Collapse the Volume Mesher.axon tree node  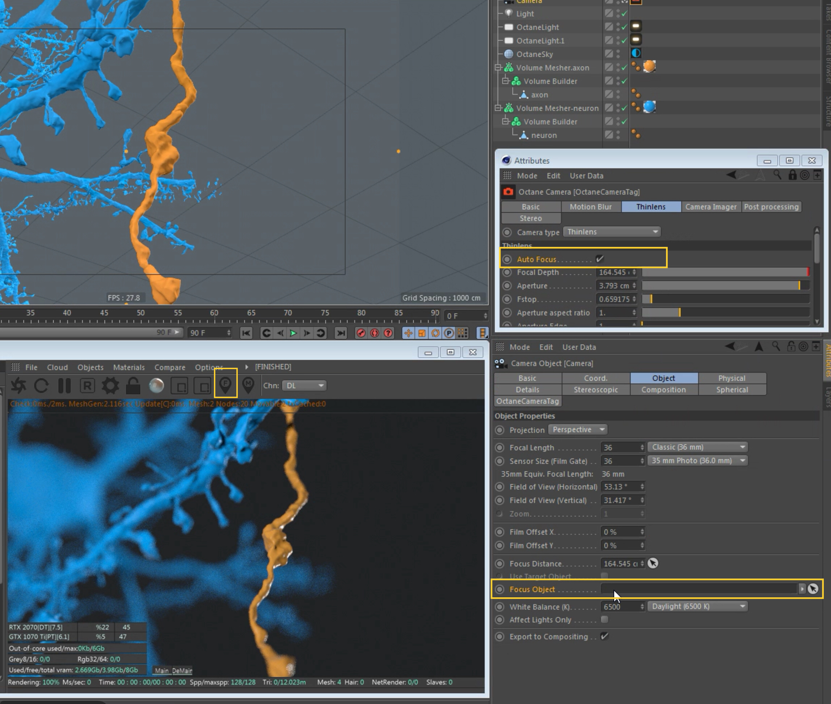(498, 68)
